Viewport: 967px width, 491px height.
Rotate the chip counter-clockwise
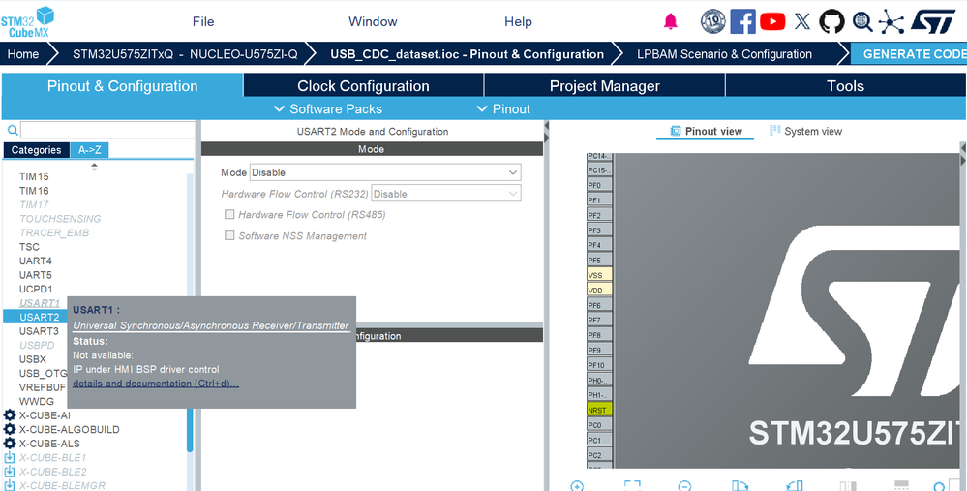click(x=795, y=486)
